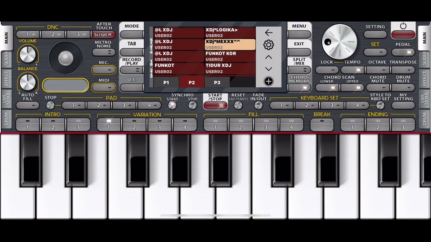Click the down chevron in style list
Viewport: 431px width, 242px height.
(x=268, y=69)
